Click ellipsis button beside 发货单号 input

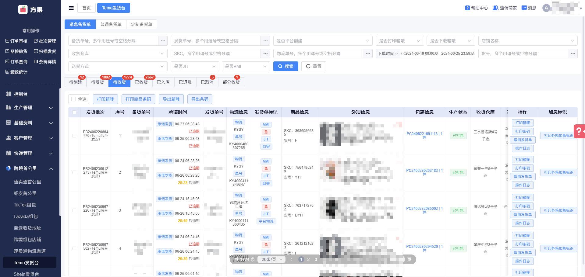click(x=265, y=41)
